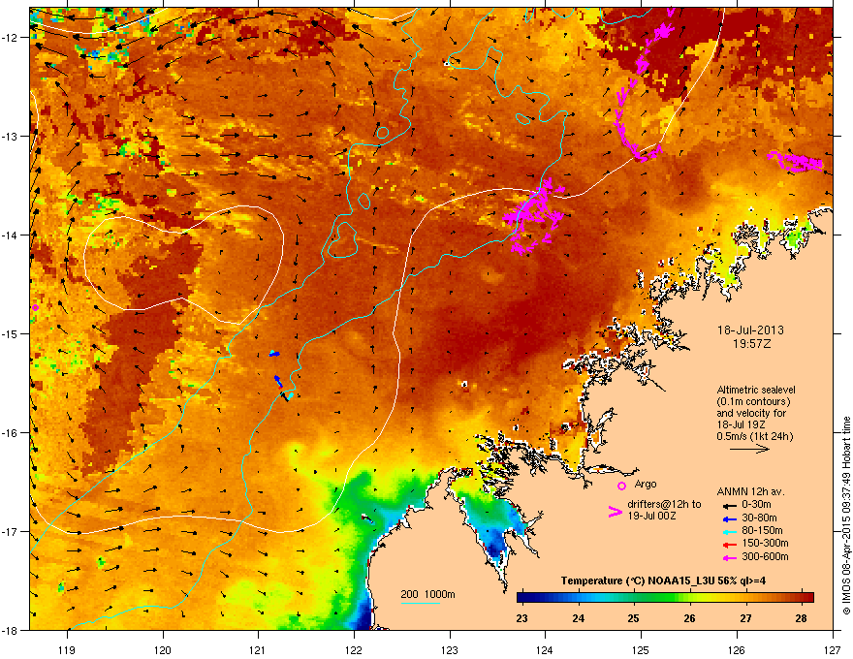Click the latitude axis label '-12'
The width and height of the screenshot is (853, 659).
click(x=10, y=38)
